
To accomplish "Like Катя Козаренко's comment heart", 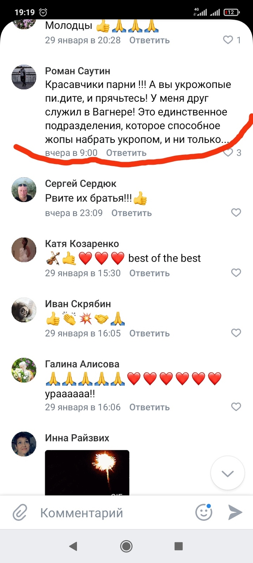I will pyautogui.click(x=236, y=273).
